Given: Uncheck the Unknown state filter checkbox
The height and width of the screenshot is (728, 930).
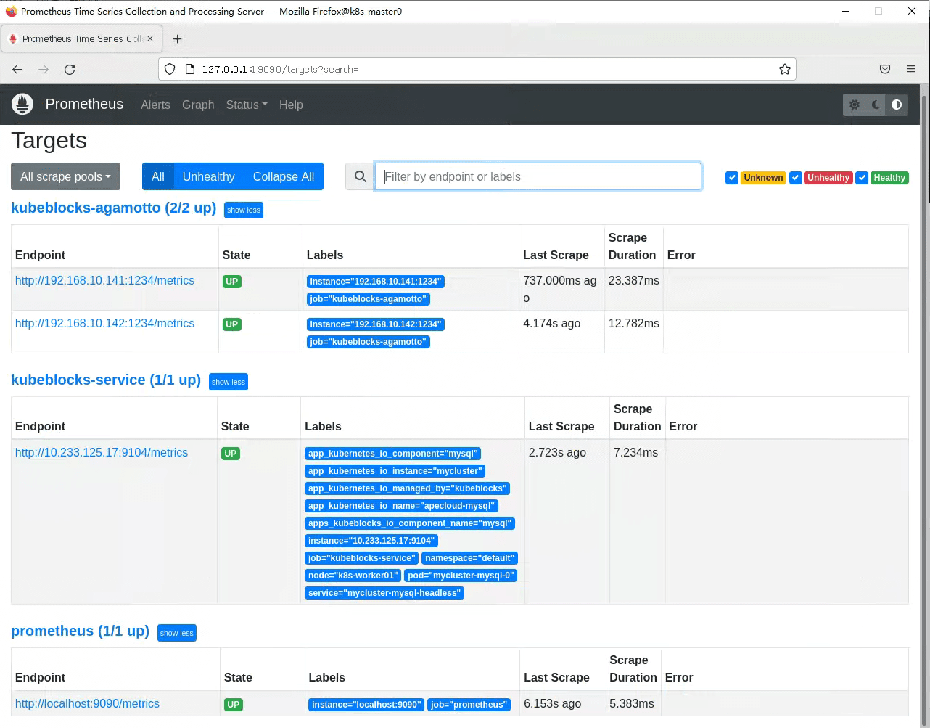Looking at the screenshot, I should click(x=732, y=178).
